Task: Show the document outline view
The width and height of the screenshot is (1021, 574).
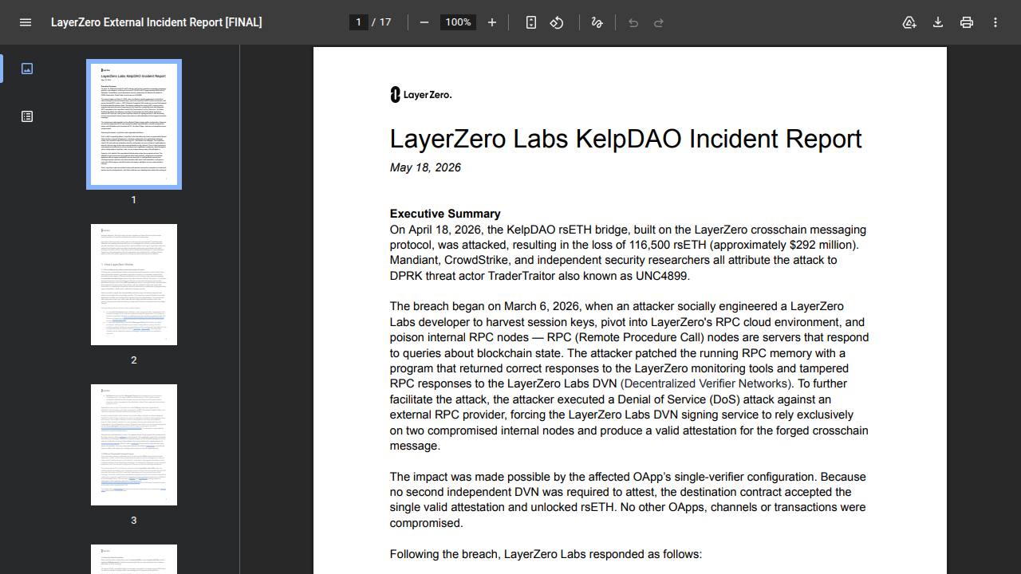Action: 27,116
